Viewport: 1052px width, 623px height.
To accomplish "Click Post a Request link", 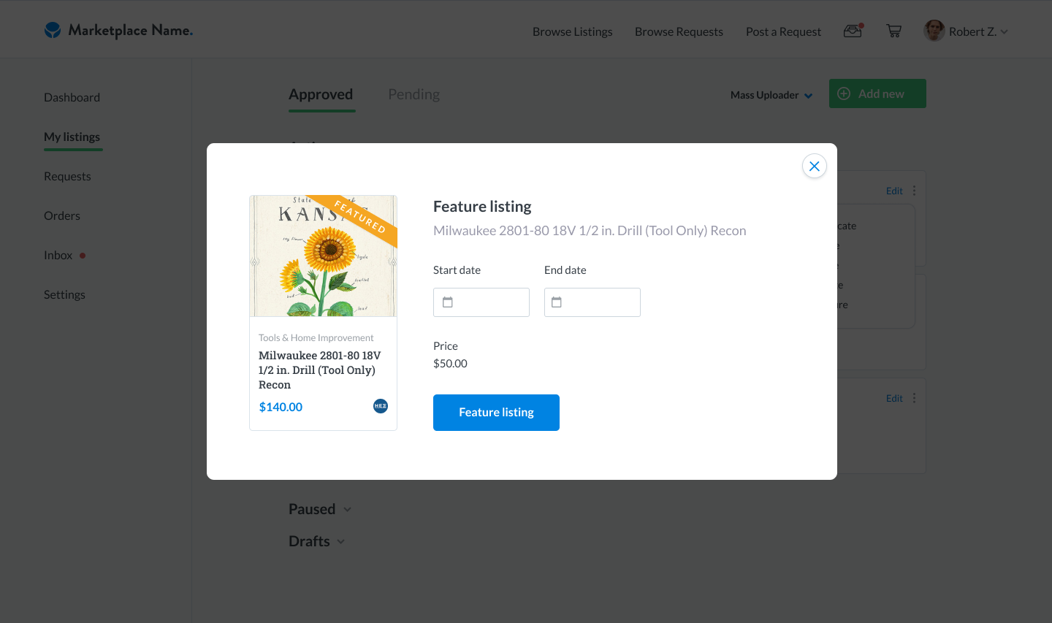I will (x=783, y=32).
